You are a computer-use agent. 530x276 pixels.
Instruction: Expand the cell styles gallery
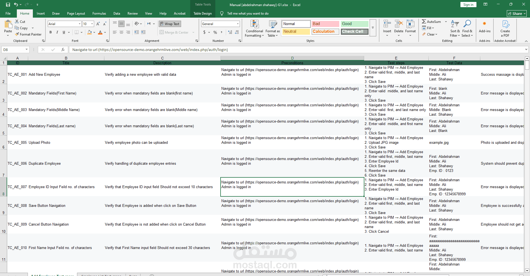pos(373,28)
